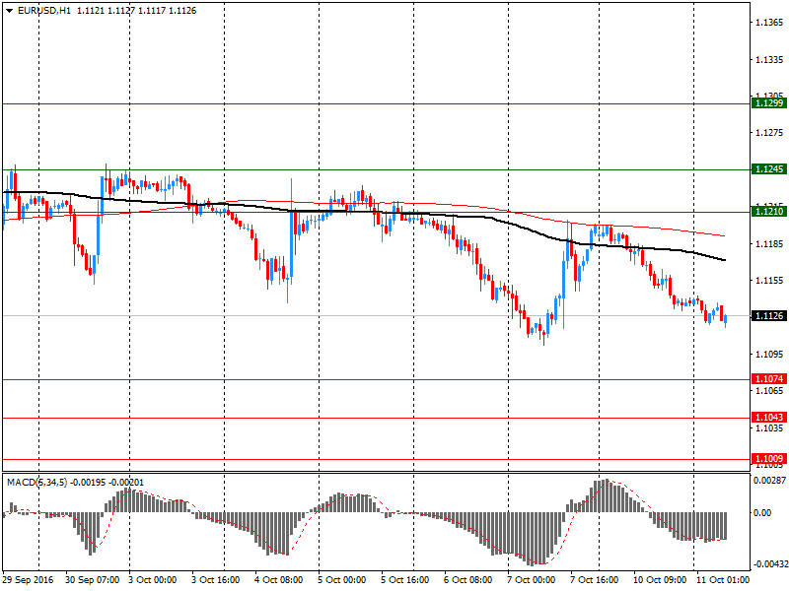Select the 1.1210 green resistance level label
Image resolution: width=789 pixels, height=591 pixels.
tap(769, 211)
